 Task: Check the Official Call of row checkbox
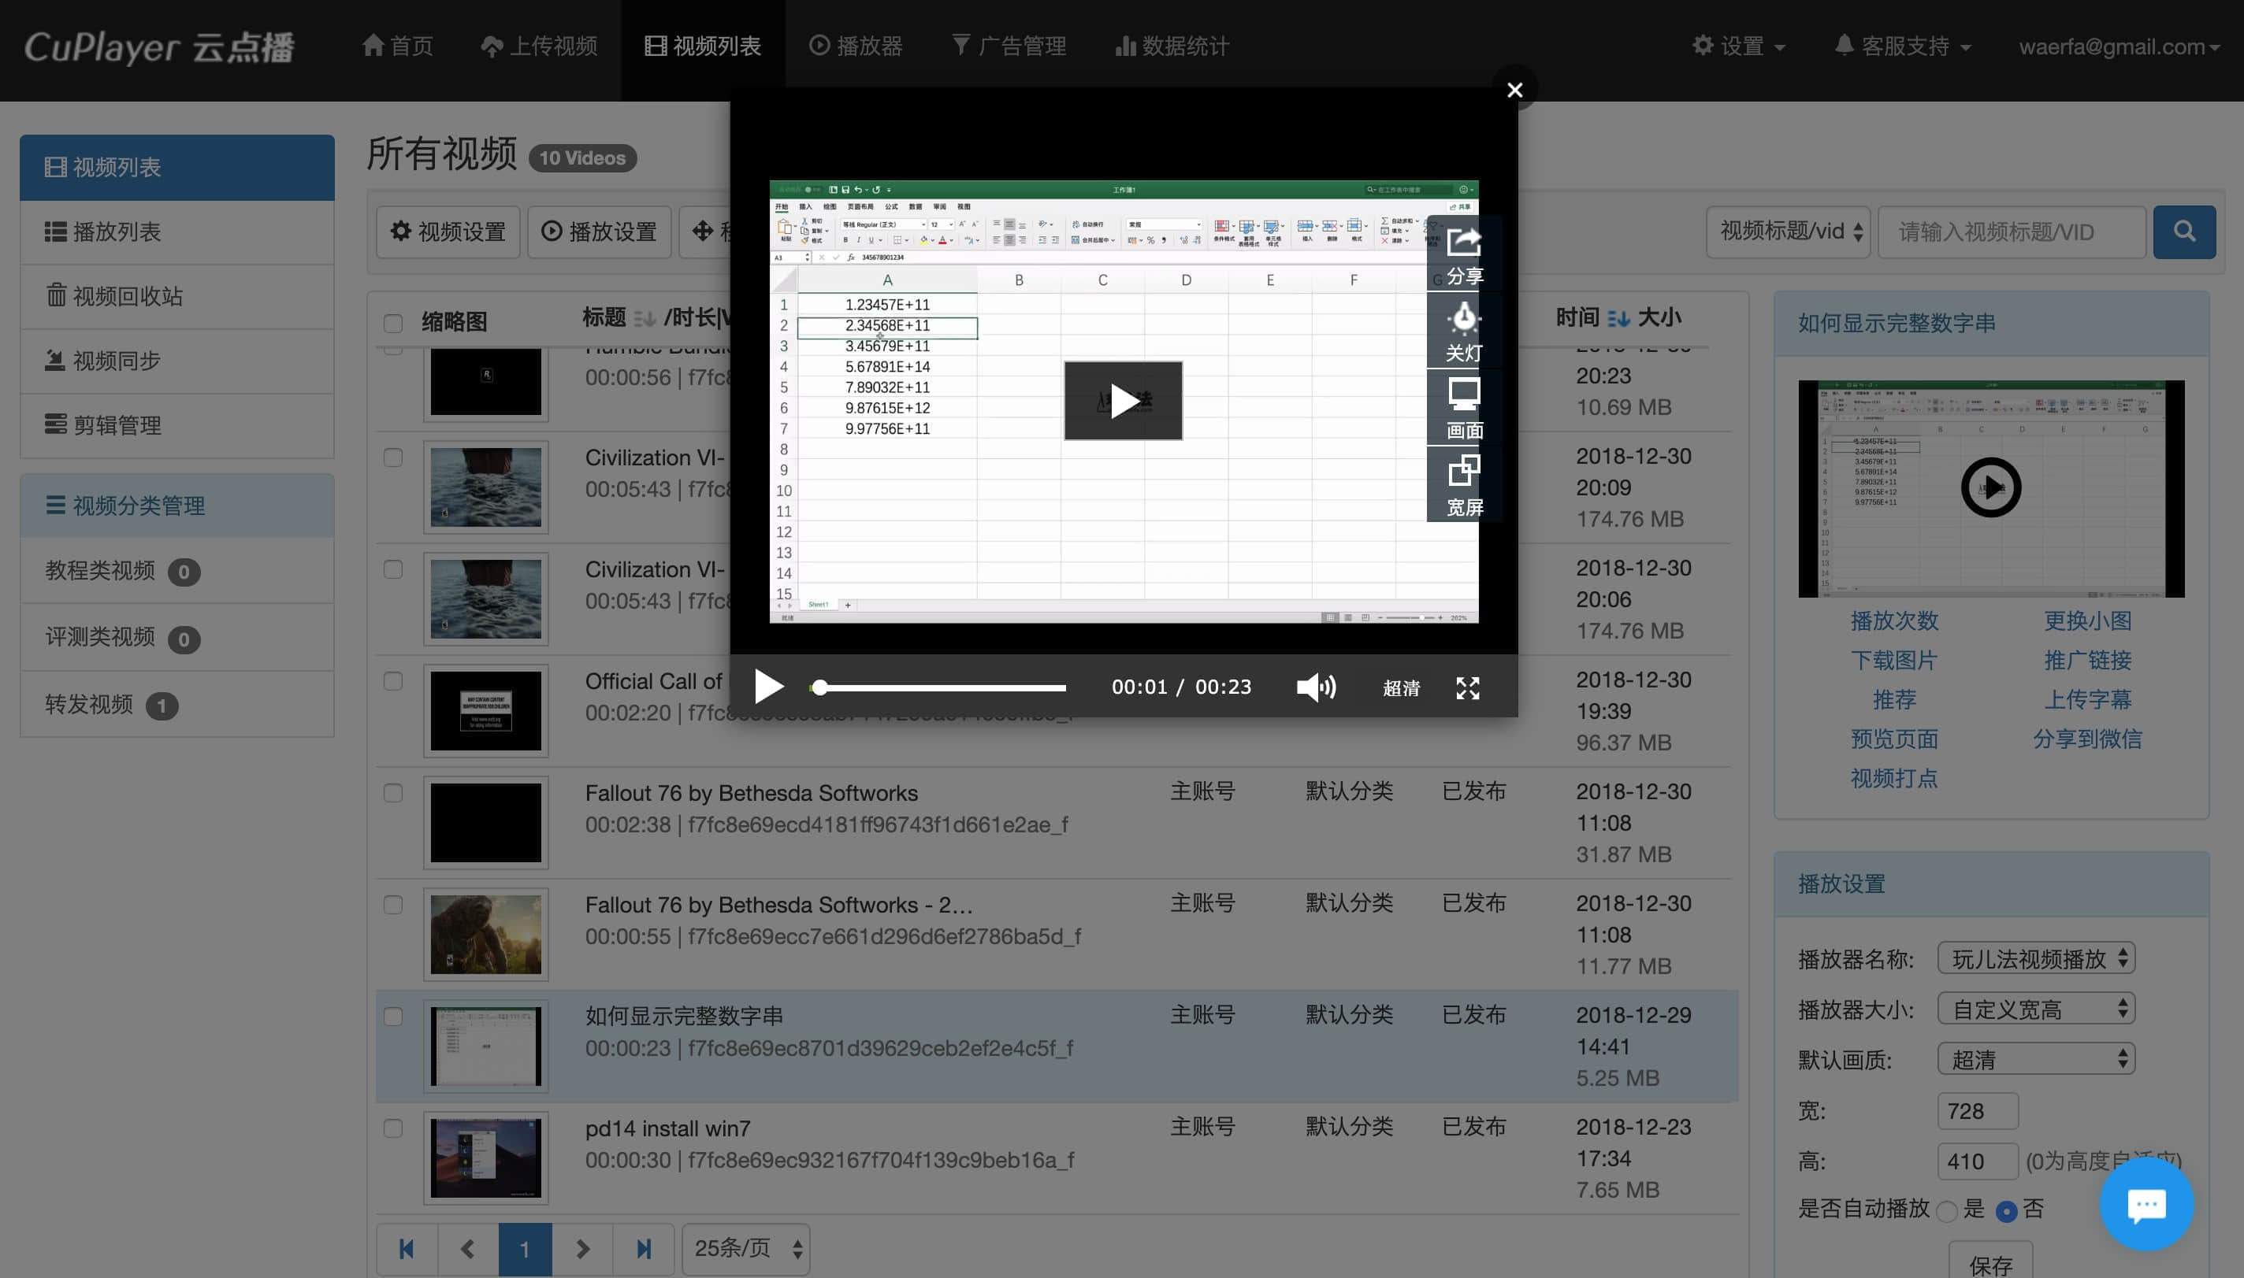(392, 681)
